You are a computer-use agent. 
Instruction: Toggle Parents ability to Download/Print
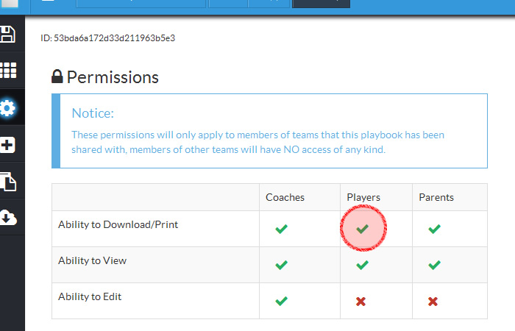point(434,229)
